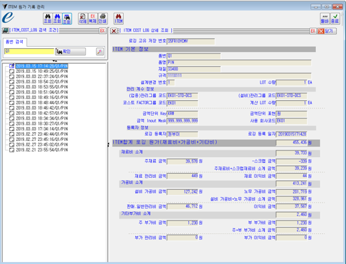Viewport: 346px width, 264px height.
Task: Click the ITEM합계 로깅 원가 total value 455,436
Action: click(292, 142)
